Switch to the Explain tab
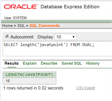The width and height of the screenshot is (112, 101). pyautogui.click(x=30, y=63)
